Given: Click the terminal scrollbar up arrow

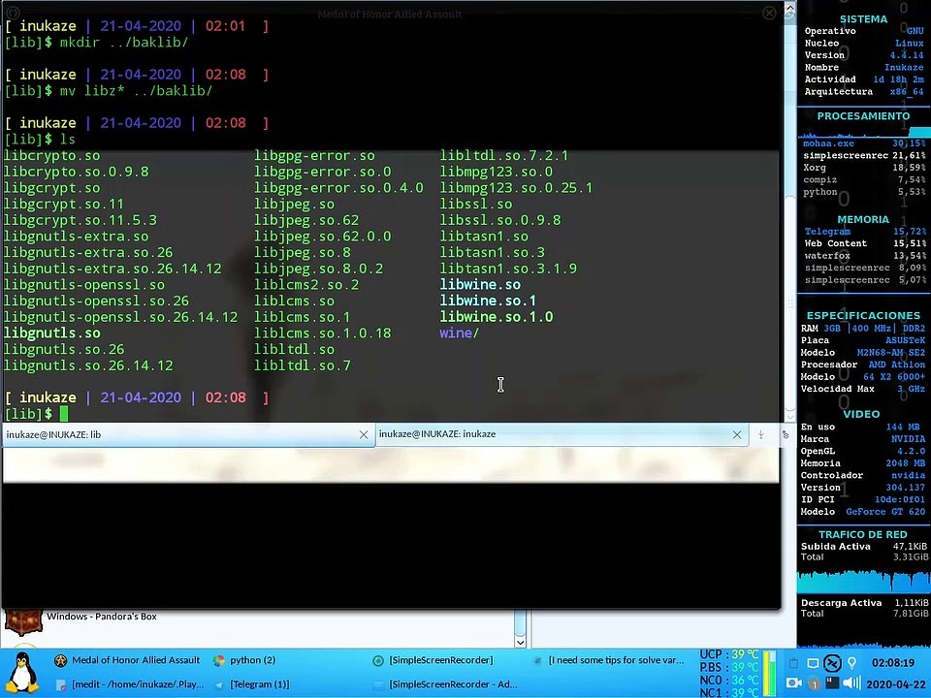Looking at the screenshot, I should pyautogui.click(x=789, y=9).
